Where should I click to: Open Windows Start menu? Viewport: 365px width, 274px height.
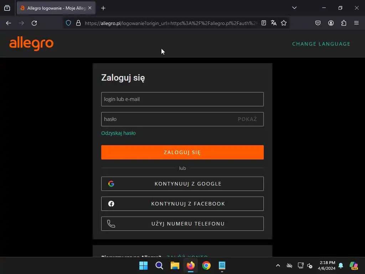point(143,265)
